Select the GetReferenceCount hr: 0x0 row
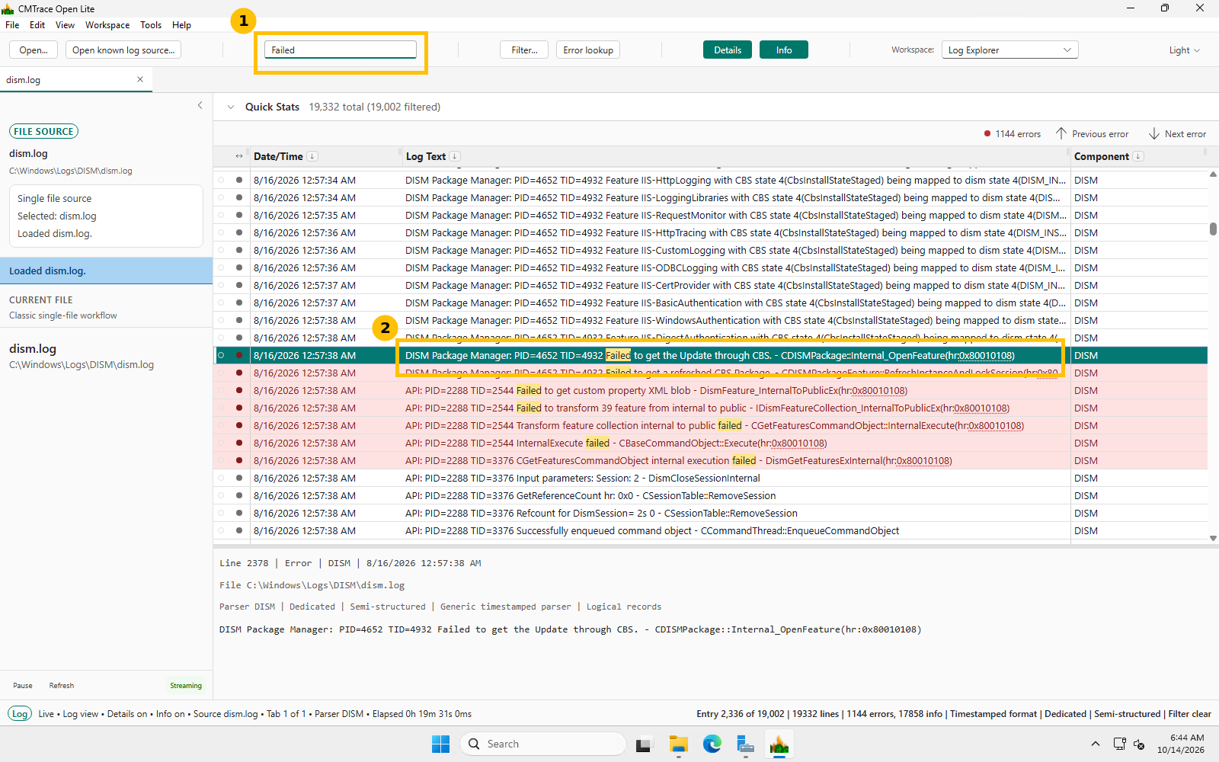This screenshot has width=1219, height=762. [x=710, y=496]
